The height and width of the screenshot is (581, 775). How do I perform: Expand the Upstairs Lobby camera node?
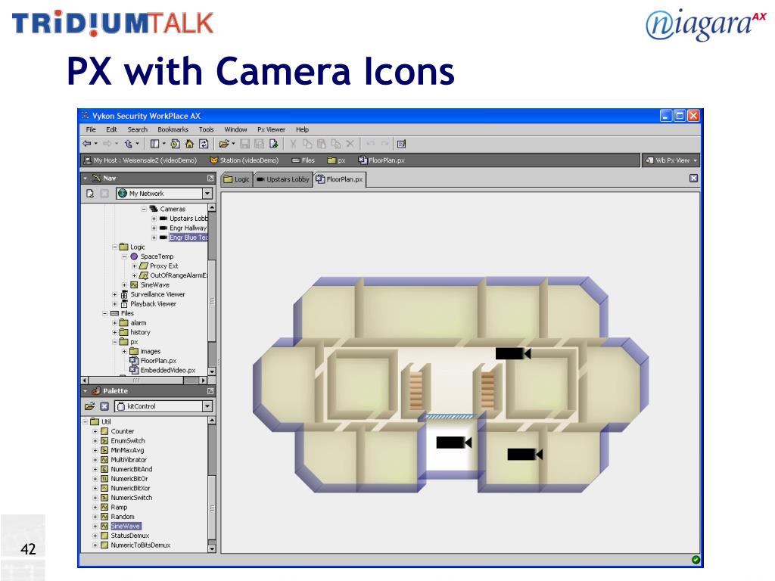[154, 219]
